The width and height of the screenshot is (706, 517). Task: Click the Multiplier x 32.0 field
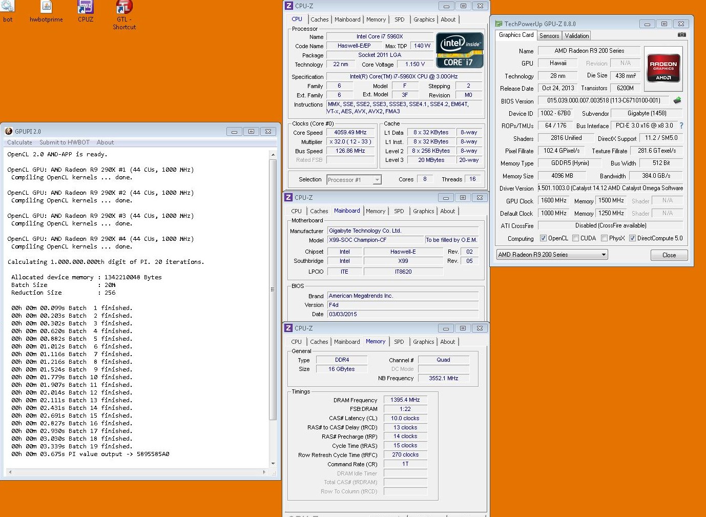pos(350,141)
